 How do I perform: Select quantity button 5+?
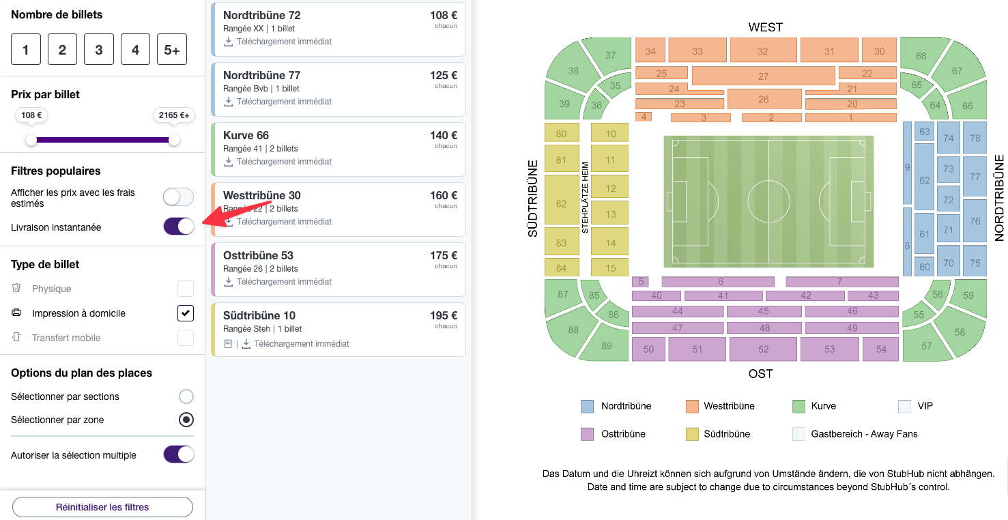[x=171, y=48]
